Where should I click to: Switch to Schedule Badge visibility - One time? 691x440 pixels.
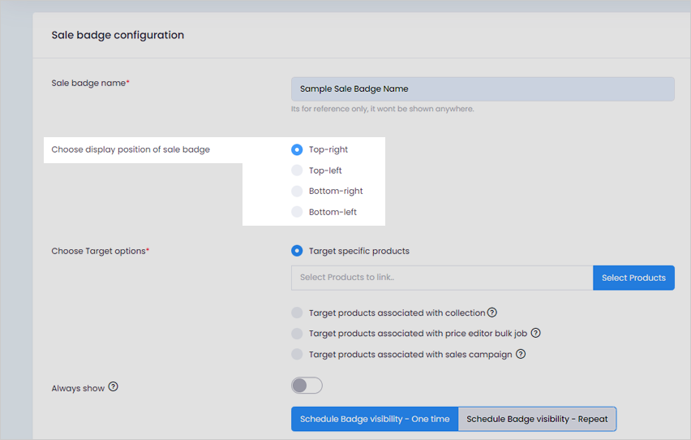pos(375,419)
